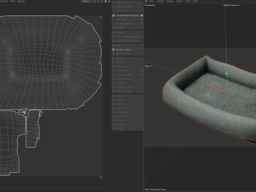Grab the blue Z-axis arrow handle
The width and height of the screenshot is (256, 192).
coord(215,105)
